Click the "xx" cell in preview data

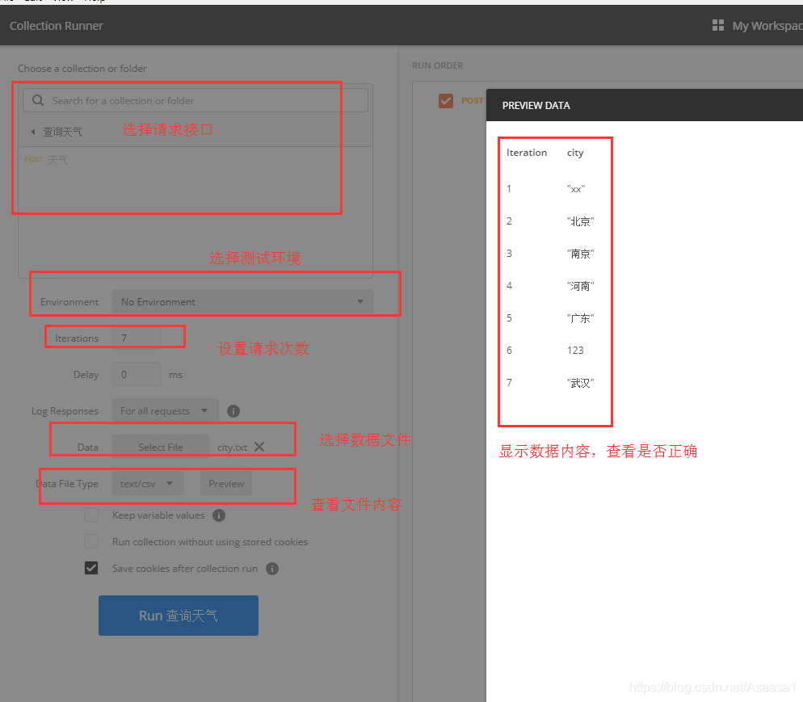pos(576,189)
